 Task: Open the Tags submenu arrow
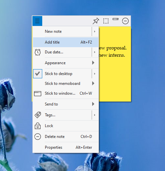pyautogui.click(x=95, y=115)
